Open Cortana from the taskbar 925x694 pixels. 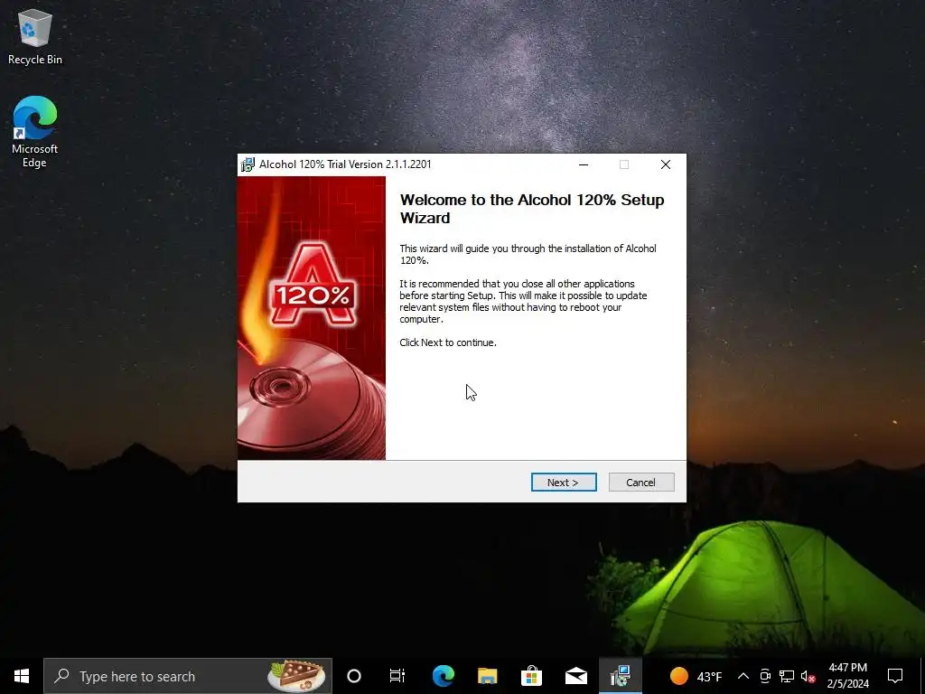coord(354,676)
